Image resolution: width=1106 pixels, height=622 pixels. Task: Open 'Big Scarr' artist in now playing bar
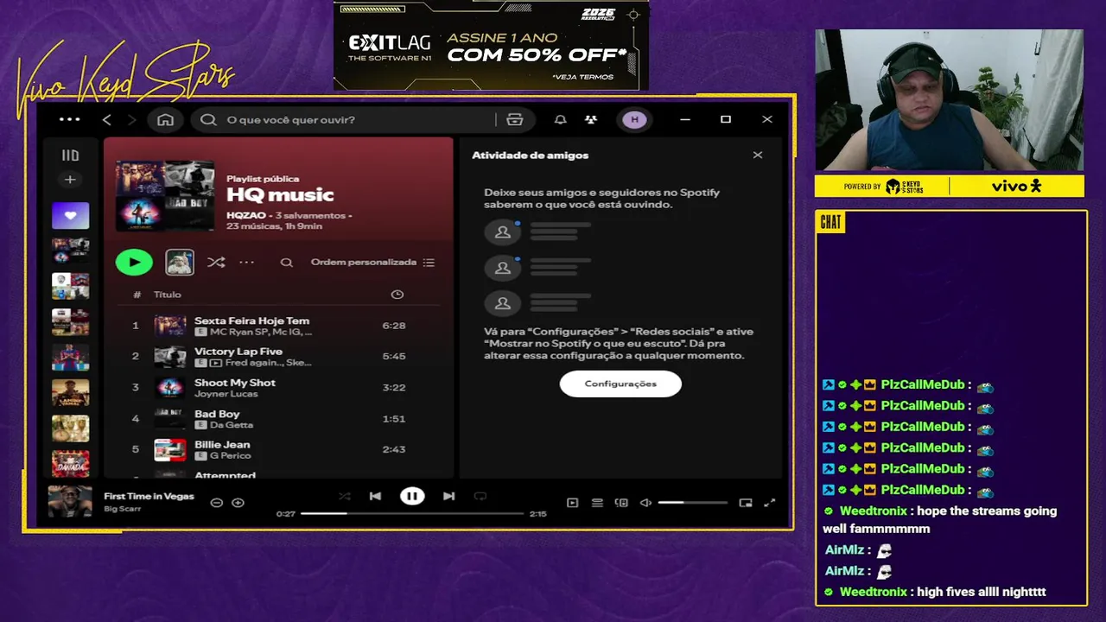click(122, 509)
